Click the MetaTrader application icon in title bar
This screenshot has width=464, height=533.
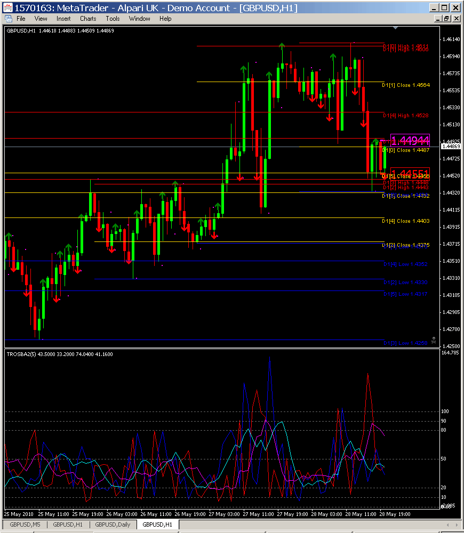coord(8,8)
